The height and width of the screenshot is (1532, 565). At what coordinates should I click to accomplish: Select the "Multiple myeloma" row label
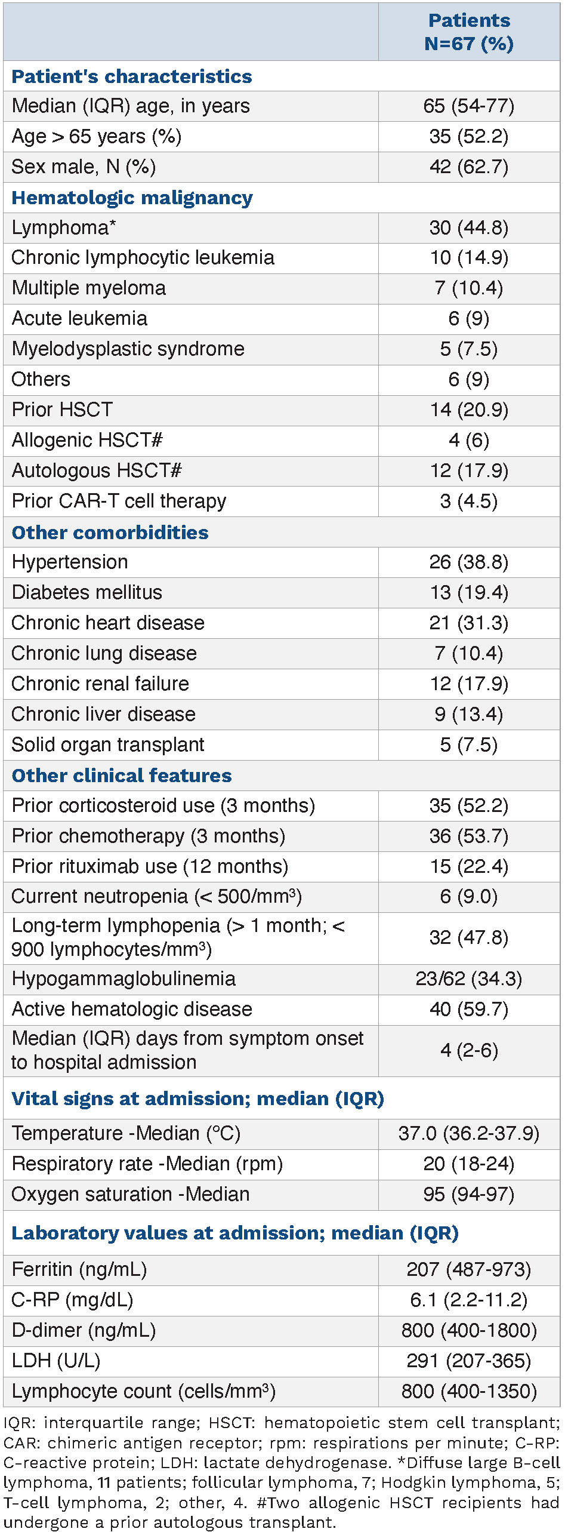(89, 288)
